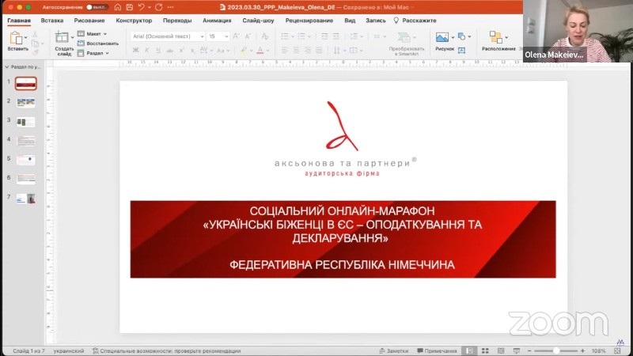Open the Раздел section dropdown
Screen dimensions: 633x356
coord(93,53)
